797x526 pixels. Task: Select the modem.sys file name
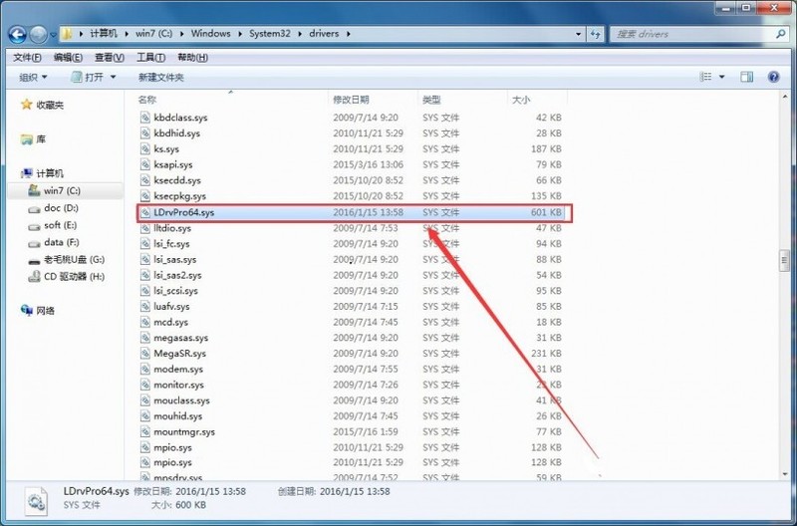tap(178, 369)
